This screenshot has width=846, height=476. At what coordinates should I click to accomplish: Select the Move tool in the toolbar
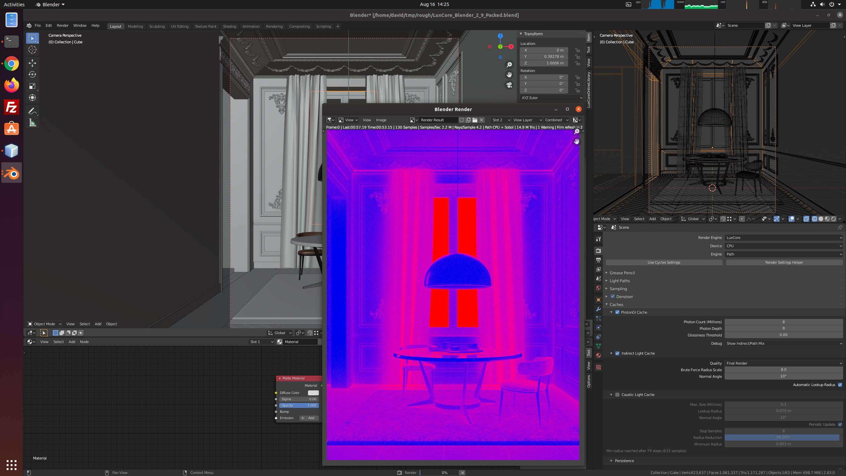tap(32, 63)
